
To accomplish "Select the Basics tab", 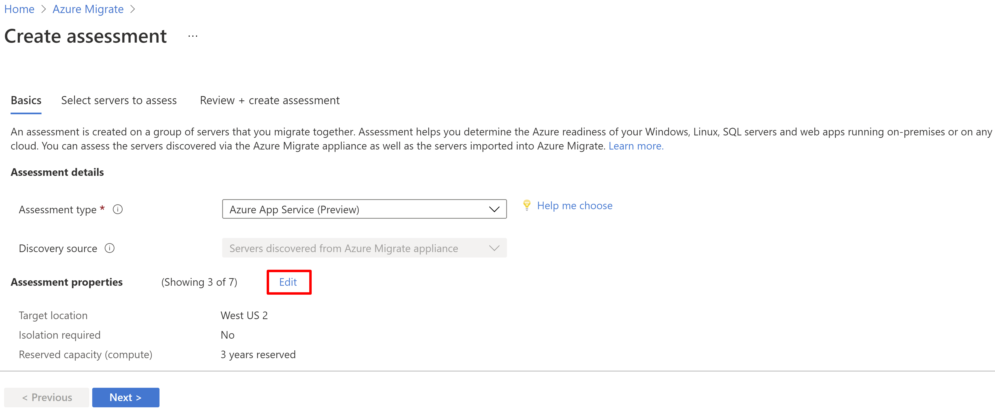I will click(x=26, y=100).
